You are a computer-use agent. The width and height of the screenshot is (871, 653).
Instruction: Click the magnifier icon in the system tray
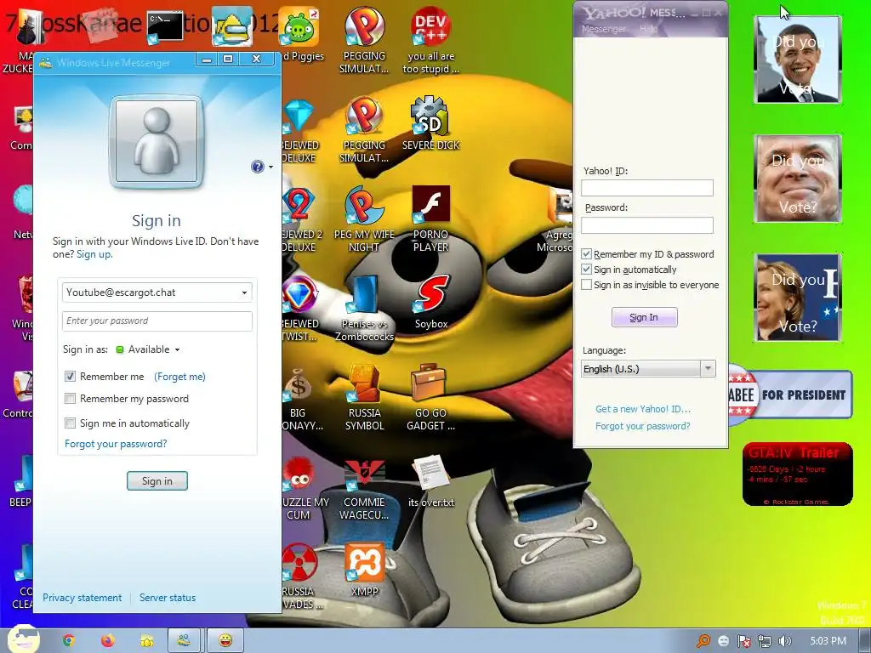[703, 641]
